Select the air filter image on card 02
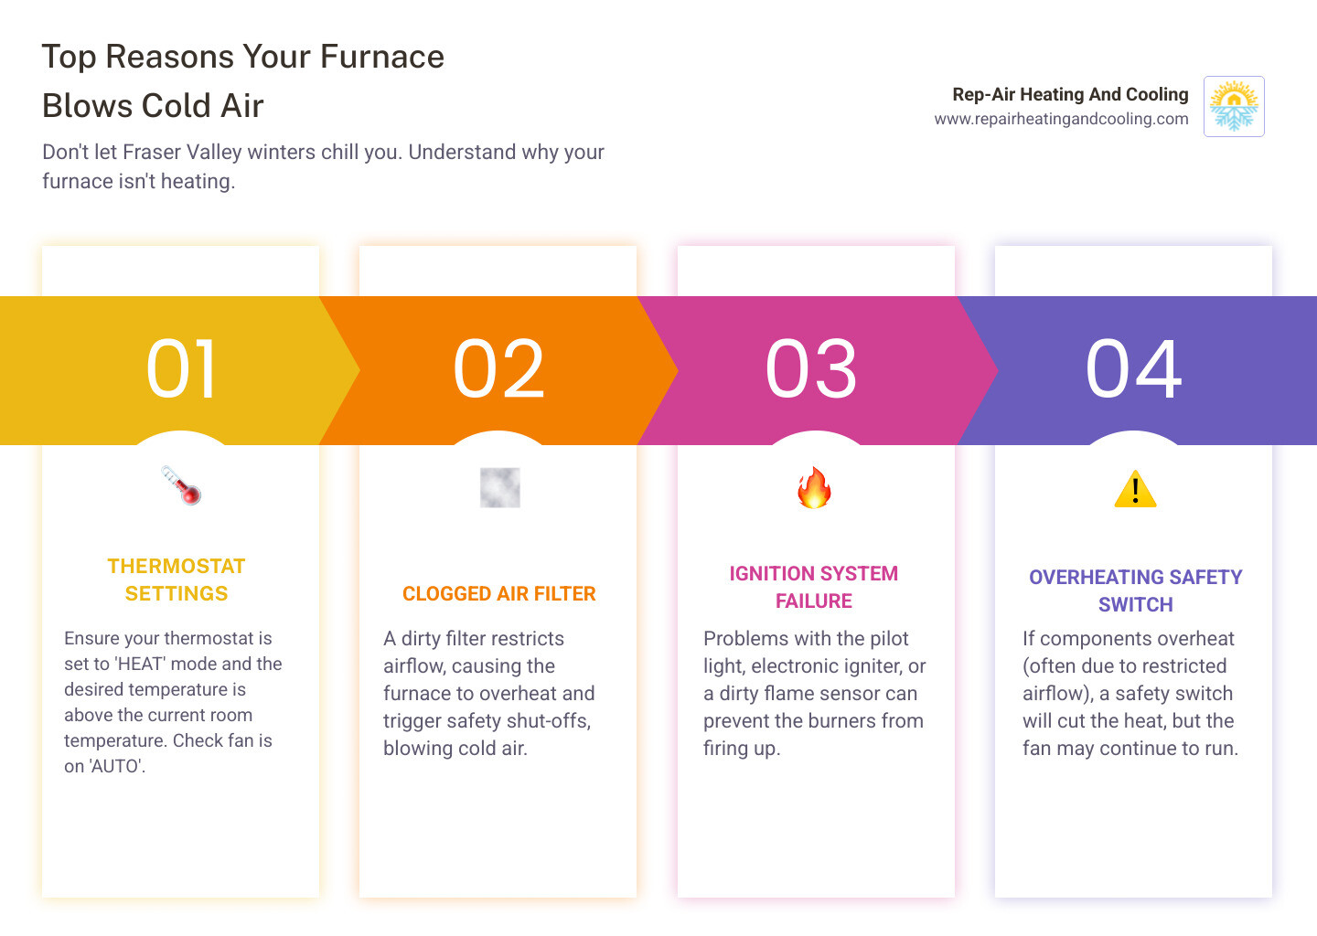 click(x=498, y=487)
